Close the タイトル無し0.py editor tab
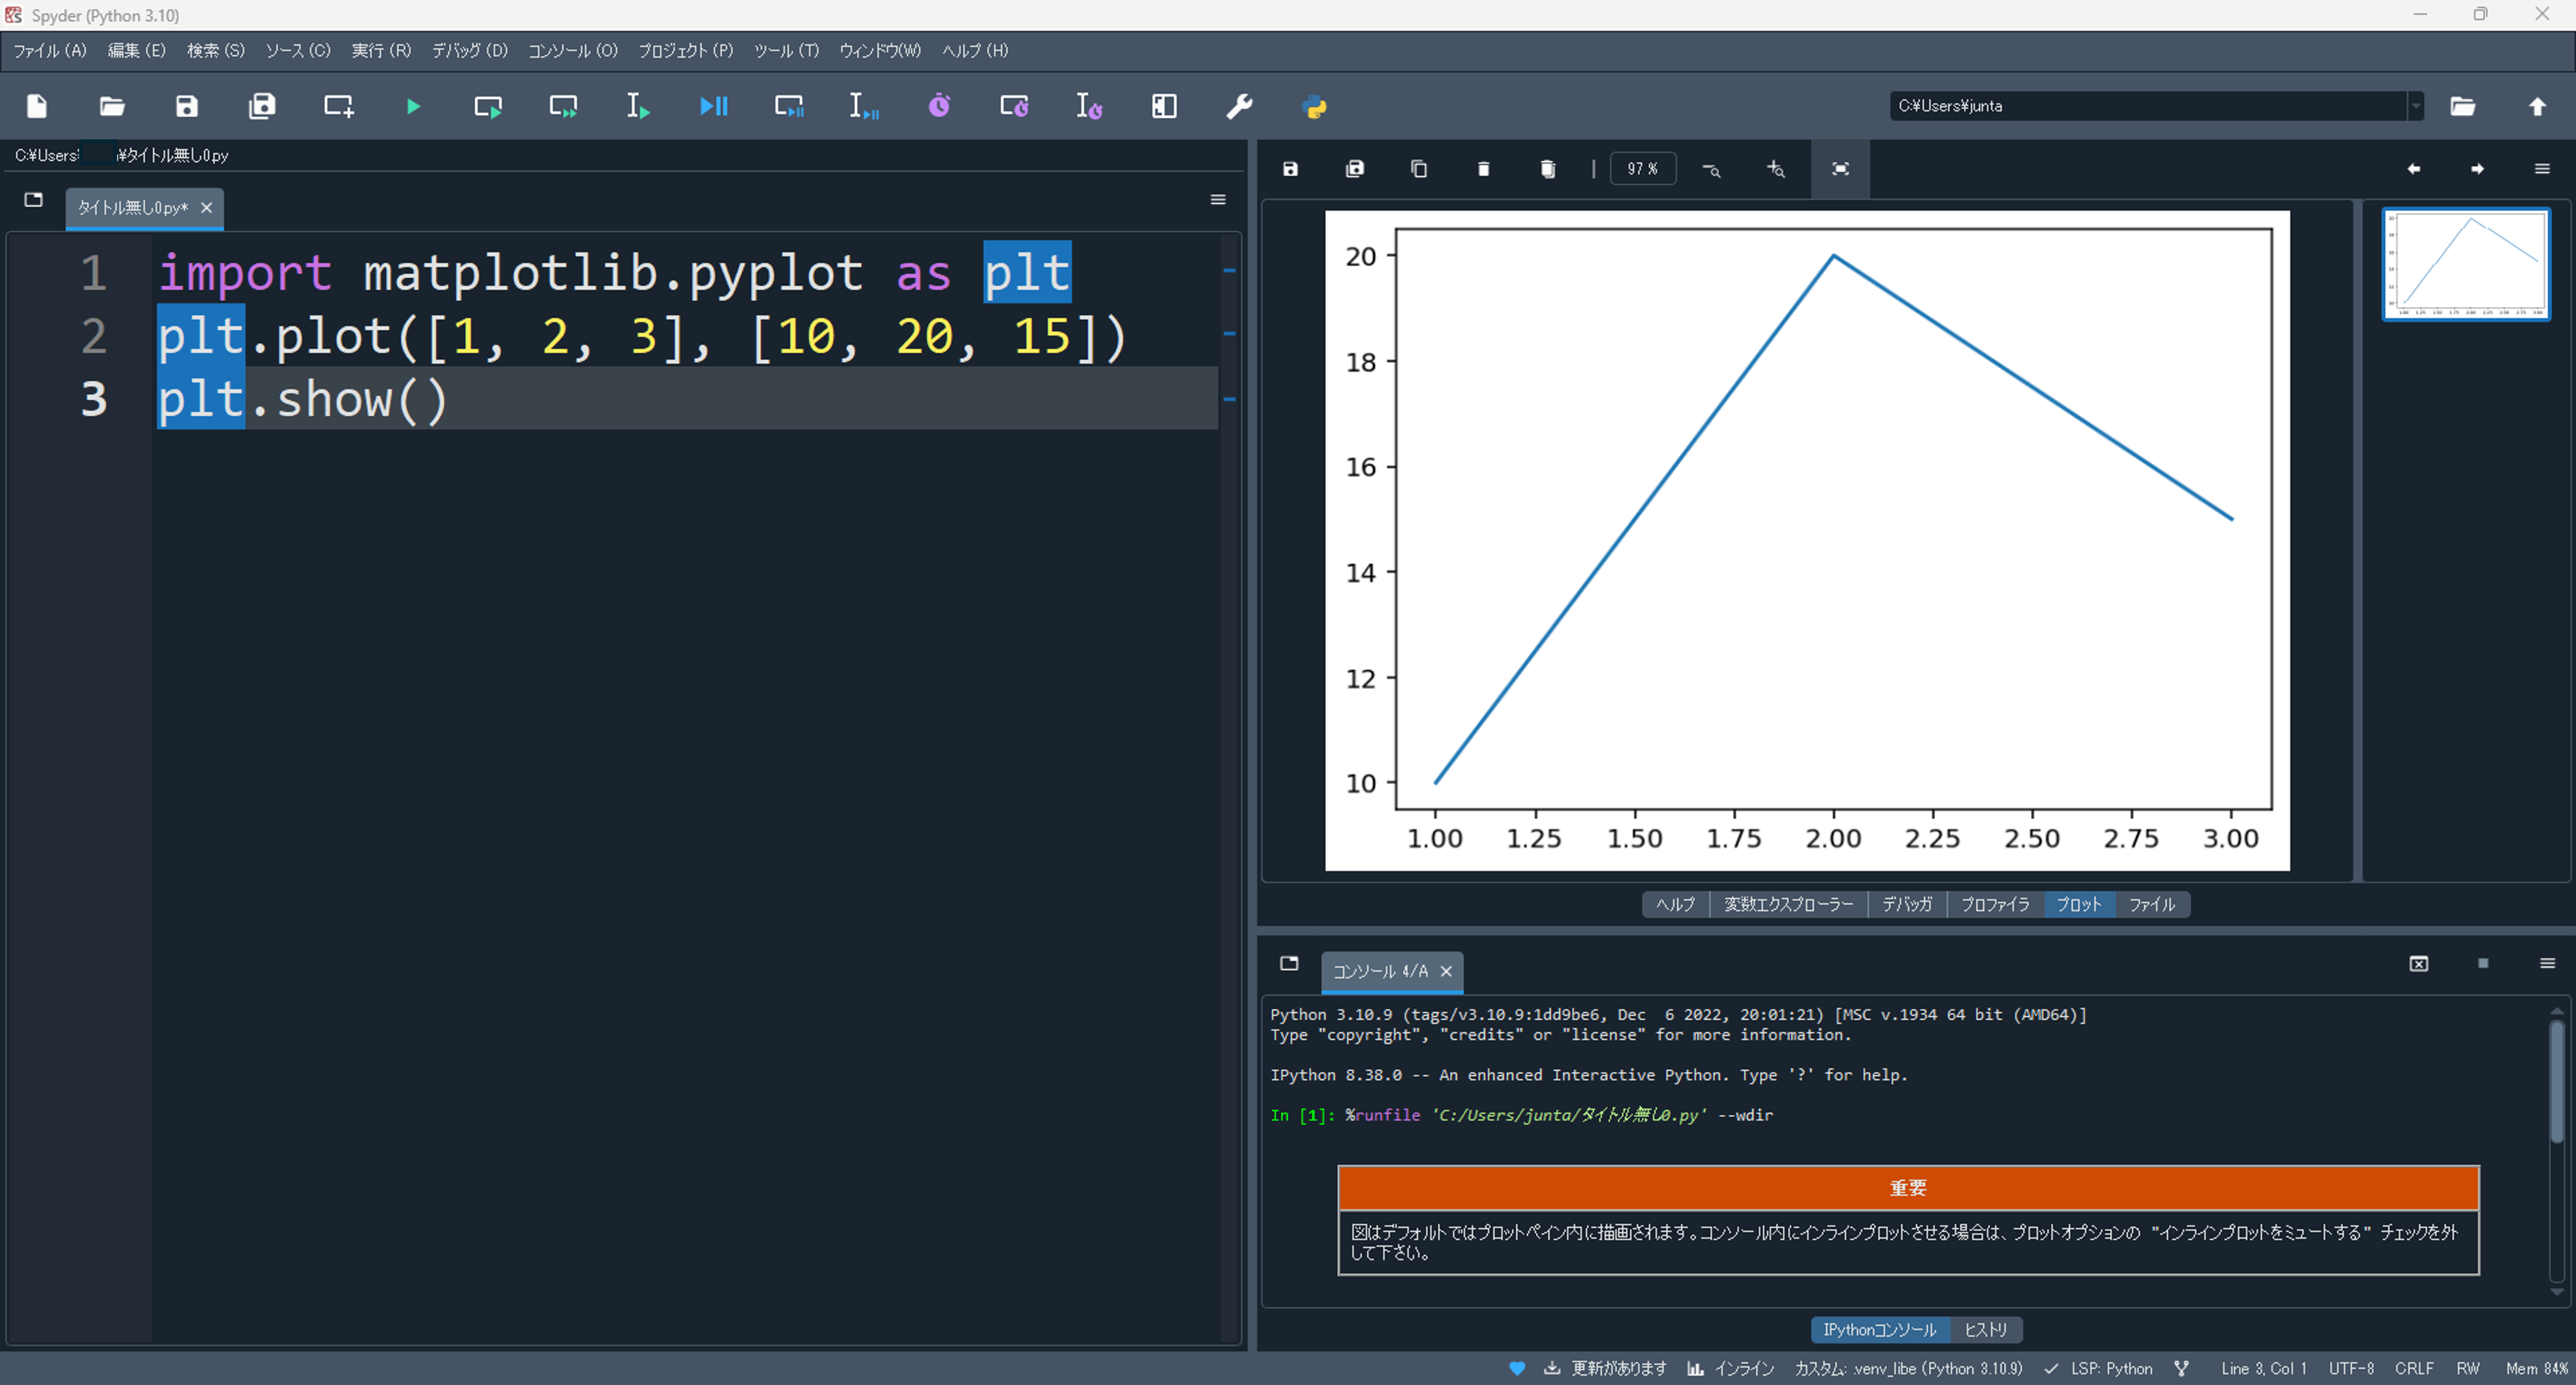Image resolution: width=2576 pixels, height=1385 pixels. 206,208
